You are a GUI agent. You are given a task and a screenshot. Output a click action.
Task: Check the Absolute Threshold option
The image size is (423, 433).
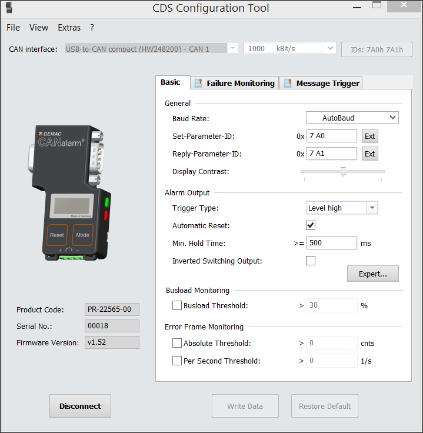point(177,343)
